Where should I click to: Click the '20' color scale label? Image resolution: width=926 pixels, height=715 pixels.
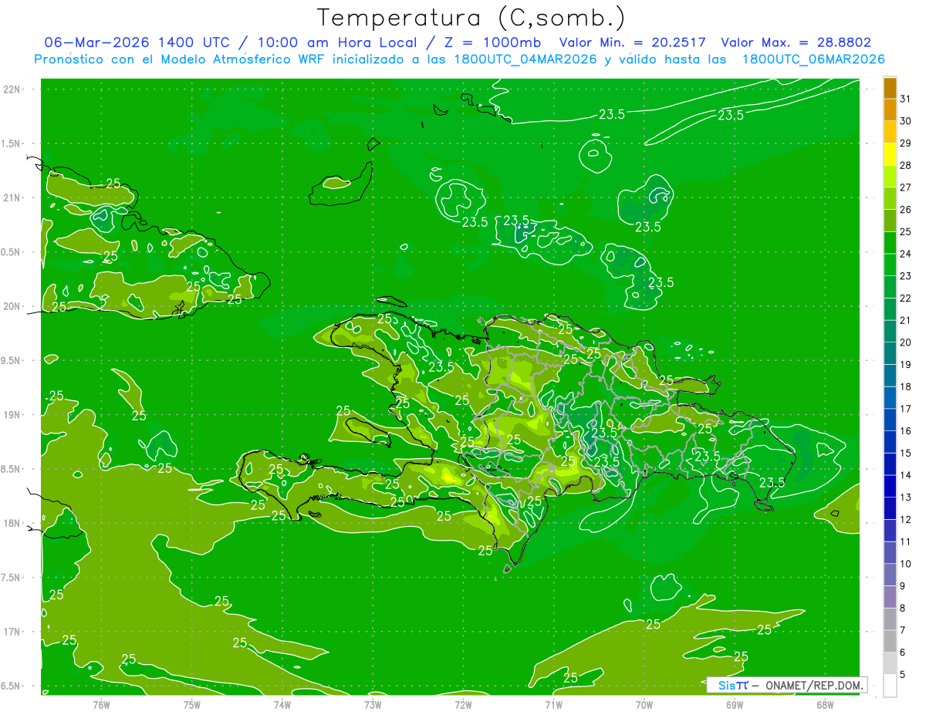point(906,342)
